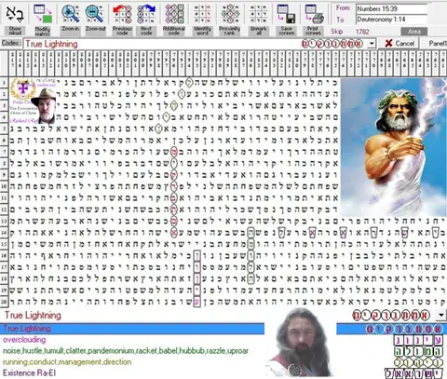The height and width of the screenshot is (379, 447).
Task: Select matrix row number 20
Action: (4, 302)
